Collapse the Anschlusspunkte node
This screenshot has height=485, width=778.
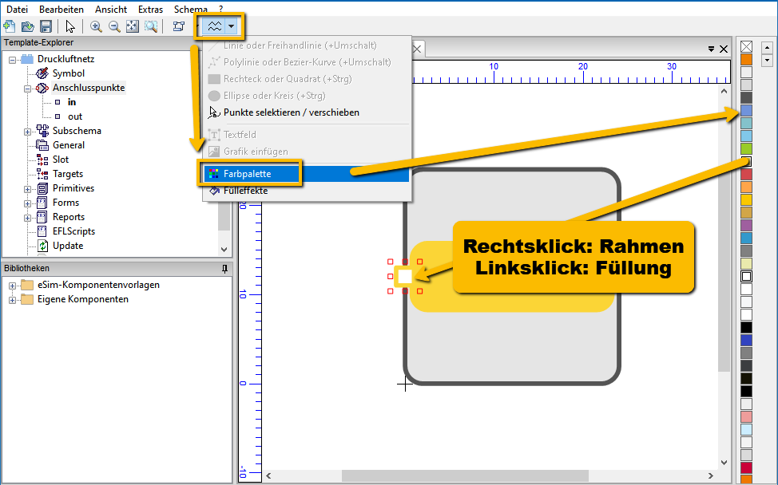[x=28, y=89]
